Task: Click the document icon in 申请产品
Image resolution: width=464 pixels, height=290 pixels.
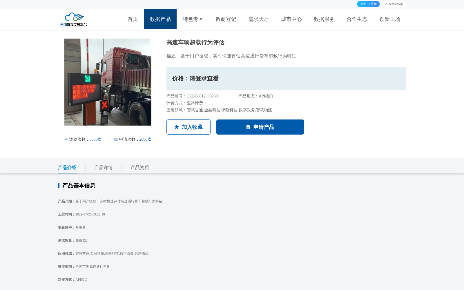Action: point(248,127)
